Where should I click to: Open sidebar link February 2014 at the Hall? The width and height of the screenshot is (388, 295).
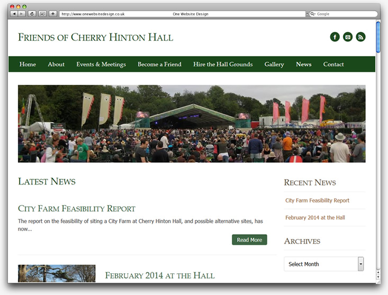[315, 217]
